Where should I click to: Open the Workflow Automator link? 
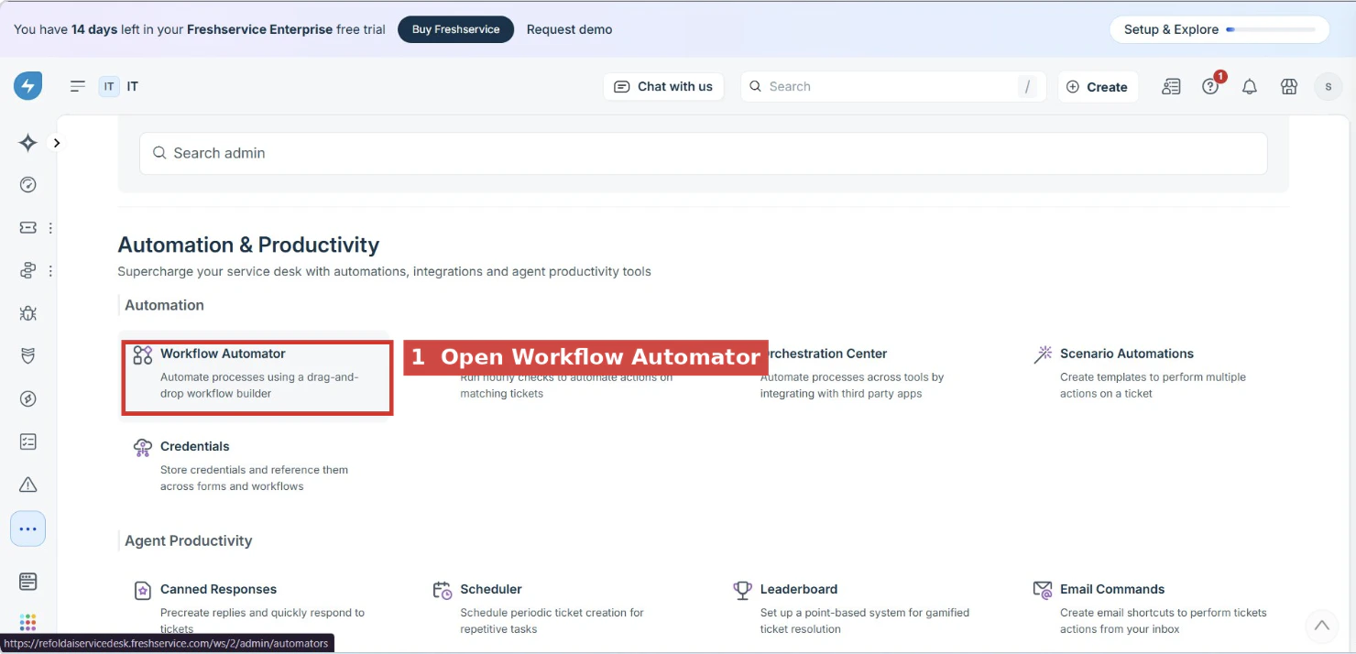223,354
